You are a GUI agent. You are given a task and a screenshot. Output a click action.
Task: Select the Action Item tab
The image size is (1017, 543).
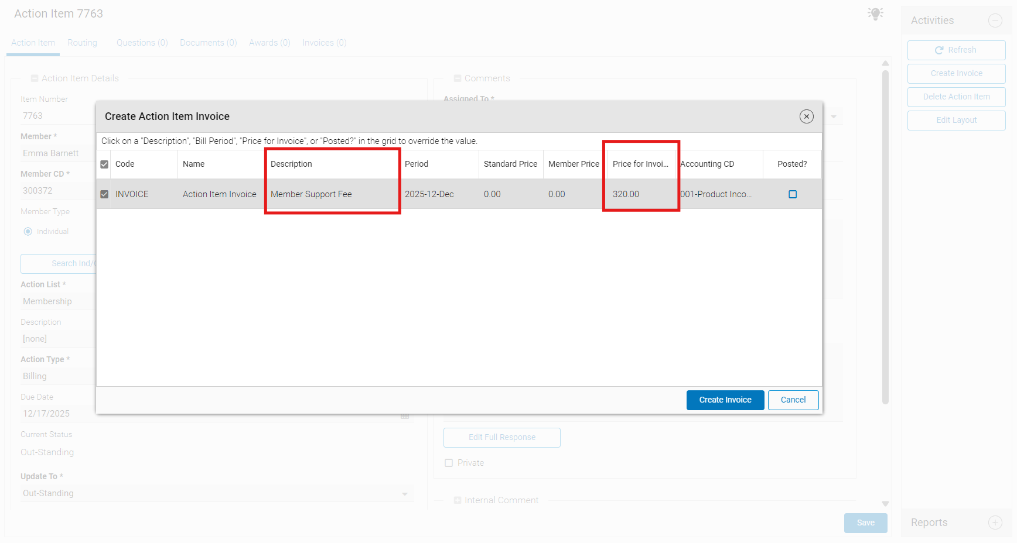[33, 43]
